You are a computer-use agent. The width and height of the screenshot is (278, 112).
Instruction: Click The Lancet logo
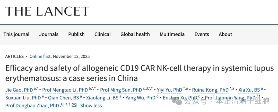tap(47, 11)
